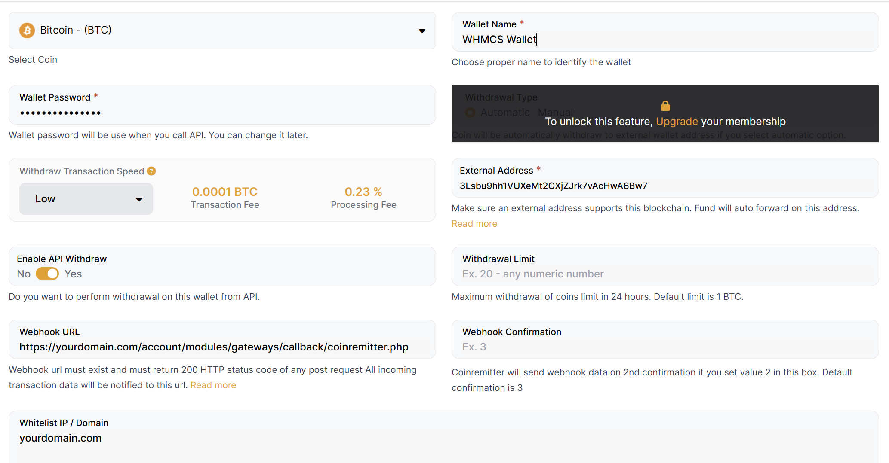Click the Withdrawal Limit input field
Viewport: 889px width, 463px height.
pyautogui.click(x=664, y=274)
